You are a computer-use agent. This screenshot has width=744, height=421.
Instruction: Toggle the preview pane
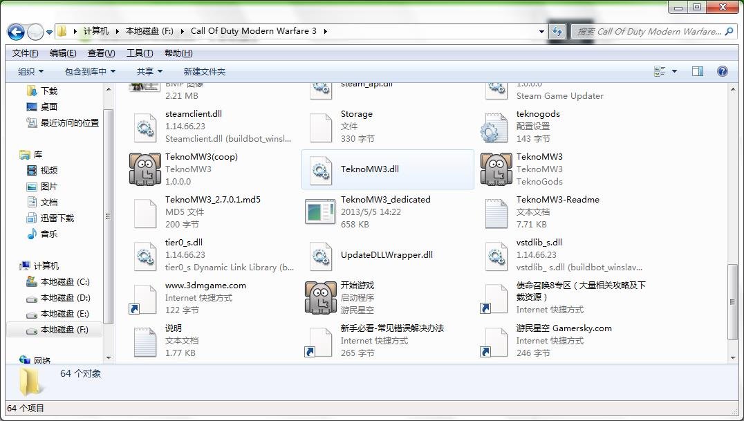point(698,71)
